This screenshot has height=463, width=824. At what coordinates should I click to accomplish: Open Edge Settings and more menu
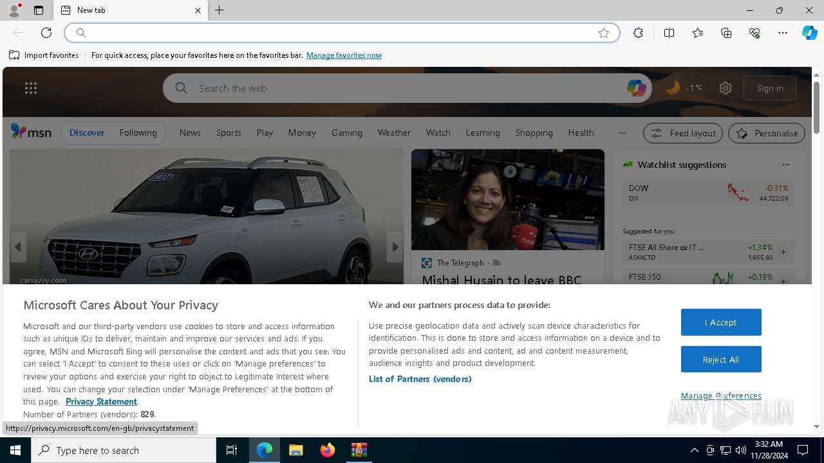(783, 33)
